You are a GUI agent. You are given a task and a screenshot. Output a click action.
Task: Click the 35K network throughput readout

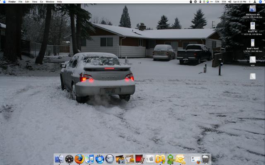[x=224, y=2]
